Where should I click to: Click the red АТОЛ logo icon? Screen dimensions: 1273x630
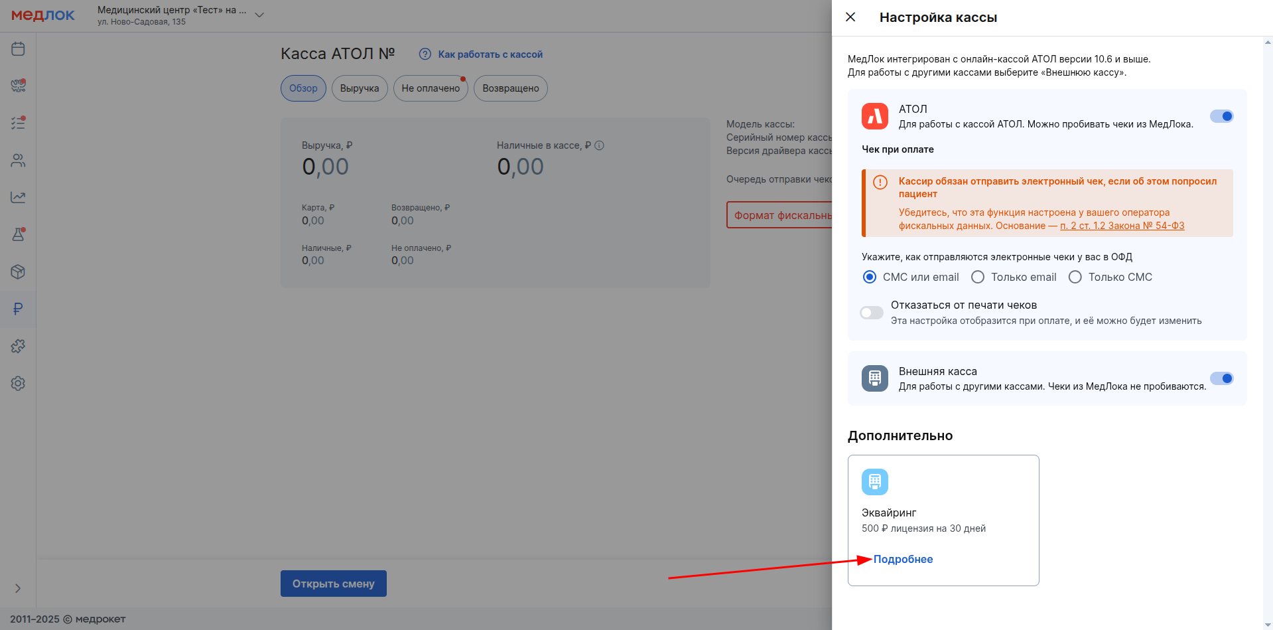[875, 116]
